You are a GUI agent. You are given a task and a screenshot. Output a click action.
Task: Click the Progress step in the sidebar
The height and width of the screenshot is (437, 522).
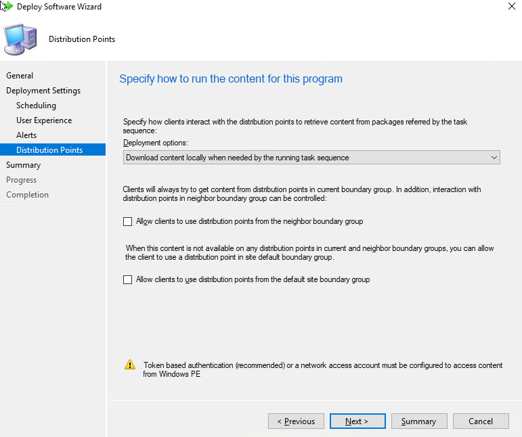[x=22, y=180]
